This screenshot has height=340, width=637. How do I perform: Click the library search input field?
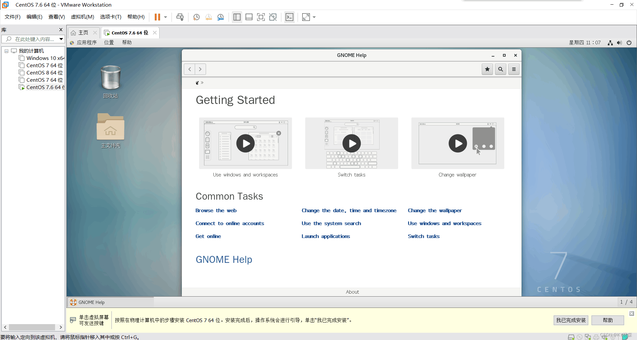coord(31,39)
